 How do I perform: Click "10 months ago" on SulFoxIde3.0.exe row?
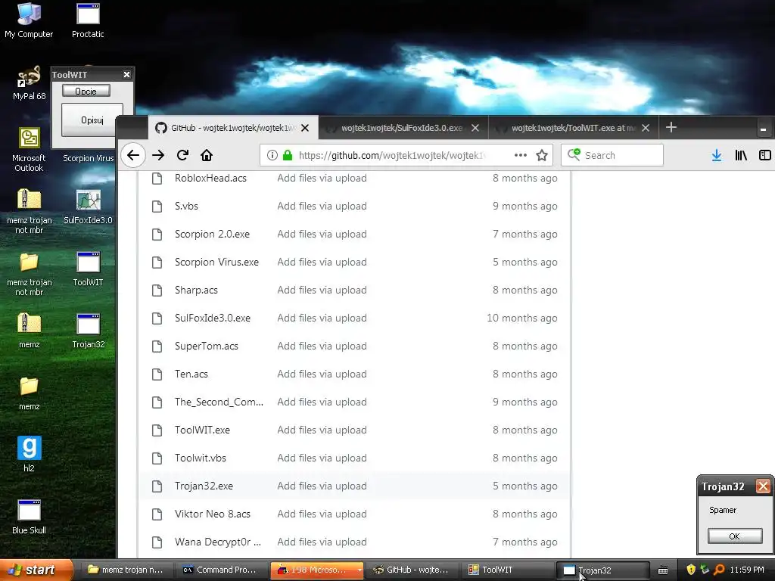pyautogui.click(x=522, y=318)
